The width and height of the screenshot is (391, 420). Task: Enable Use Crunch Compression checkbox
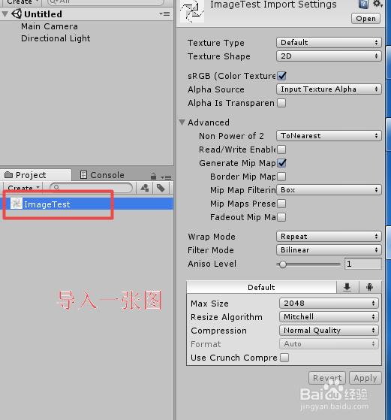coord(284,358)
